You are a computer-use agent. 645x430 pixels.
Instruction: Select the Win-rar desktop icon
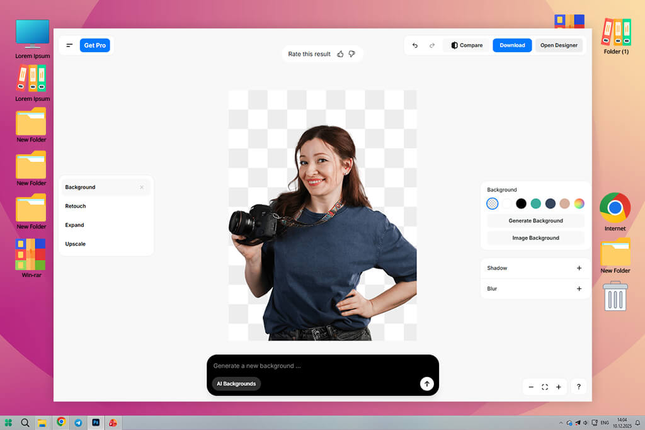click(31, 258)
